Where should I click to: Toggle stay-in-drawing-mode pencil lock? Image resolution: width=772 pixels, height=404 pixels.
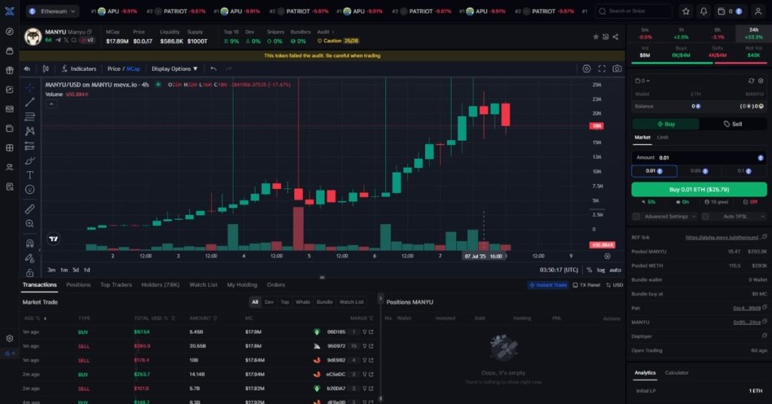(30, 258)
